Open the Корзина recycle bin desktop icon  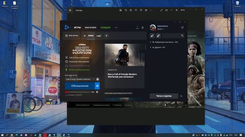(x=237, y=4)
